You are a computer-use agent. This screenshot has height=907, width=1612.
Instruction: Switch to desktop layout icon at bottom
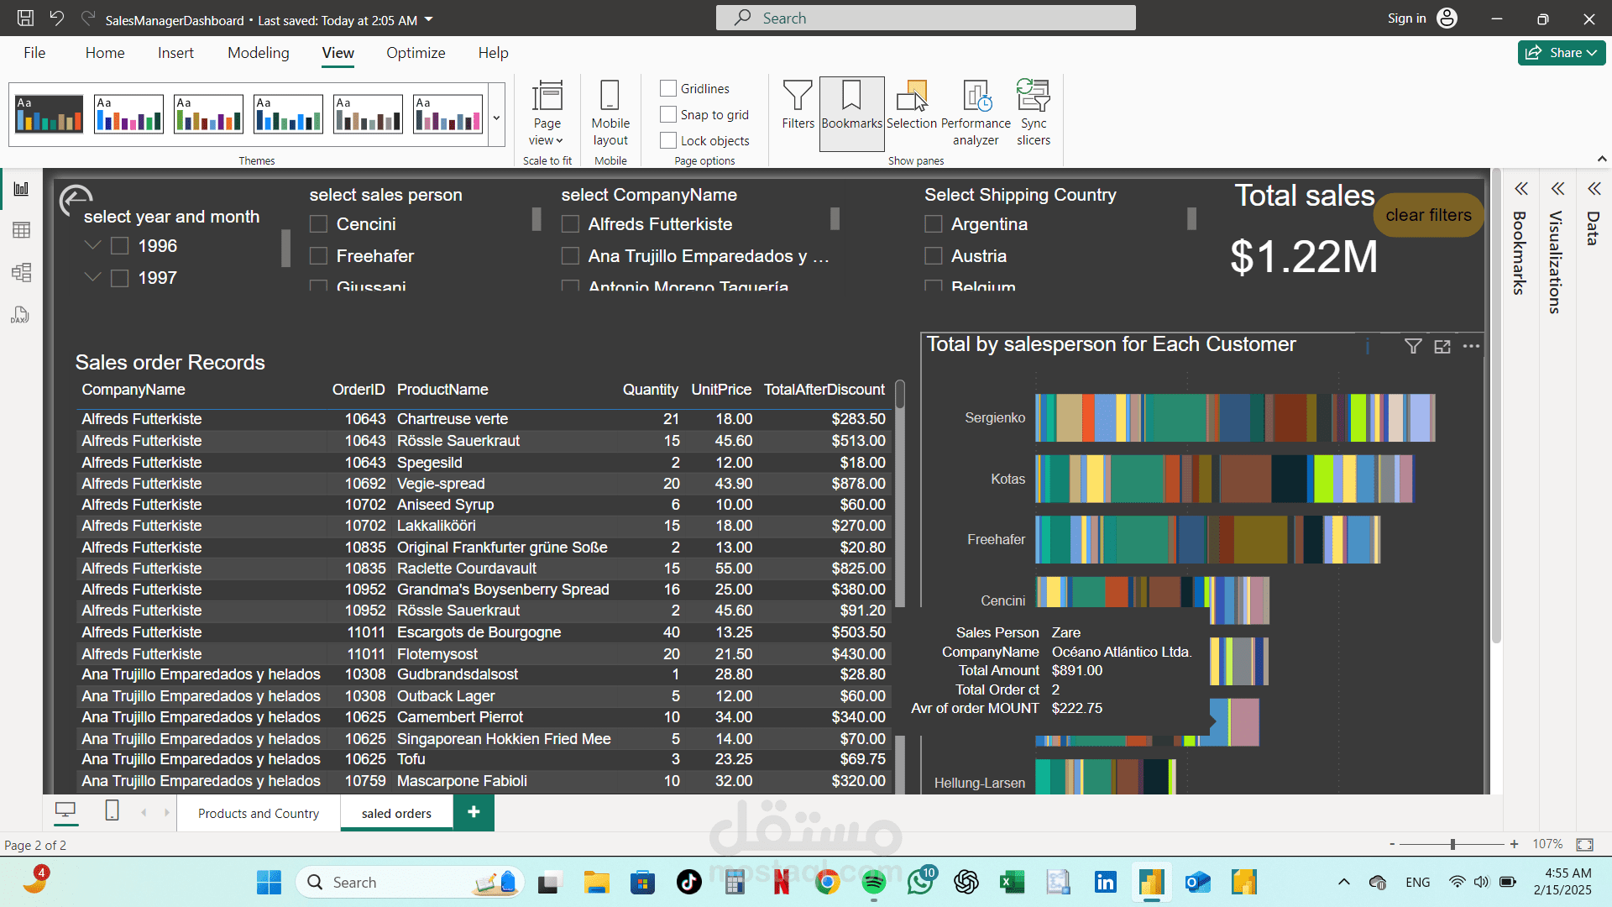click(65, 810)
